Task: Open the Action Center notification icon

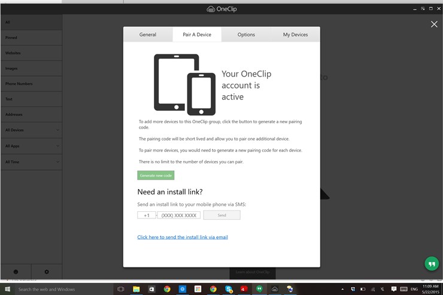Action: tap(394, 289)
